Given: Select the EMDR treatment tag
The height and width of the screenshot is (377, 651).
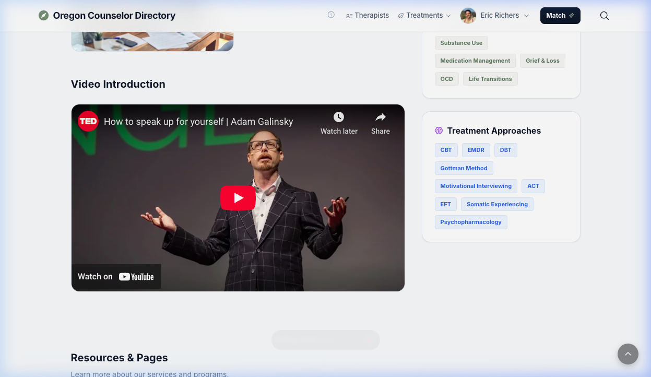Looking at the screenshot, I should point(476,150).
